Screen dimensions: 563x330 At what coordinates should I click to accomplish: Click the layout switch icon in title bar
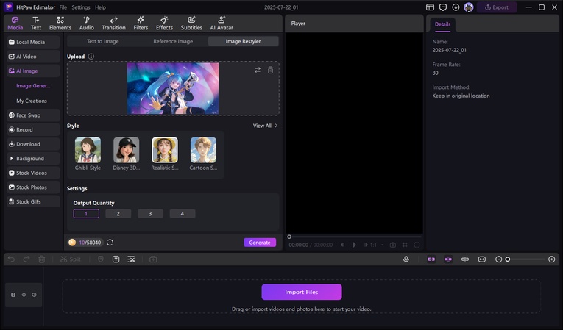[x=430, y=7]
